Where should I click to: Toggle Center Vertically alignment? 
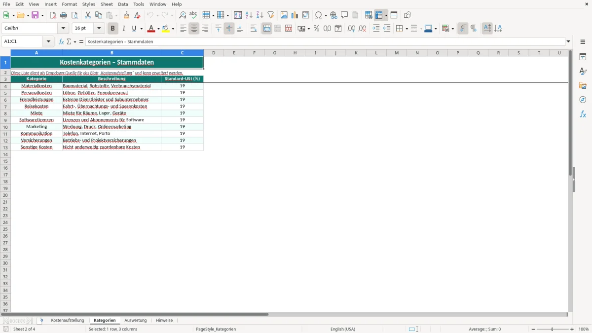pyautogui.click(x=229, y=29)
